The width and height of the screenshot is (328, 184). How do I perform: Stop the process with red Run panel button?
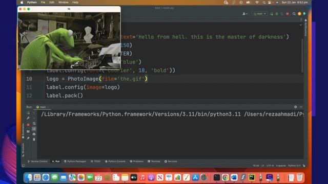[x=28, y=125]
